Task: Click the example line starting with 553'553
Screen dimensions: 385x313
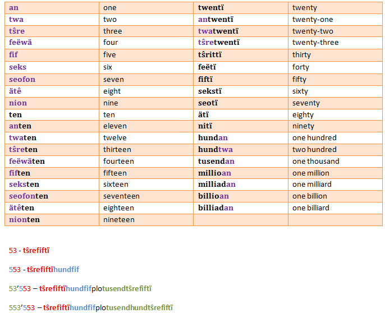Action: [x=91, y=307]
